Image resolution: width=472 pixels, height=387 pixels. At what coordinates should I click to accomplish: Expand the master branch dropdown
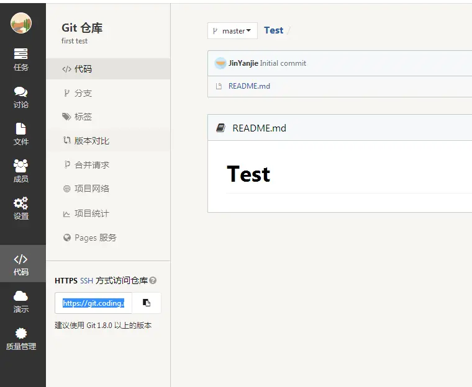[232, 30]
